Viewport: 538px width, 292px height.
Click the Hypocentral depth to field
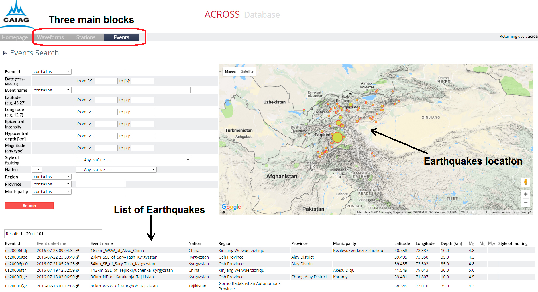[143, 136]
